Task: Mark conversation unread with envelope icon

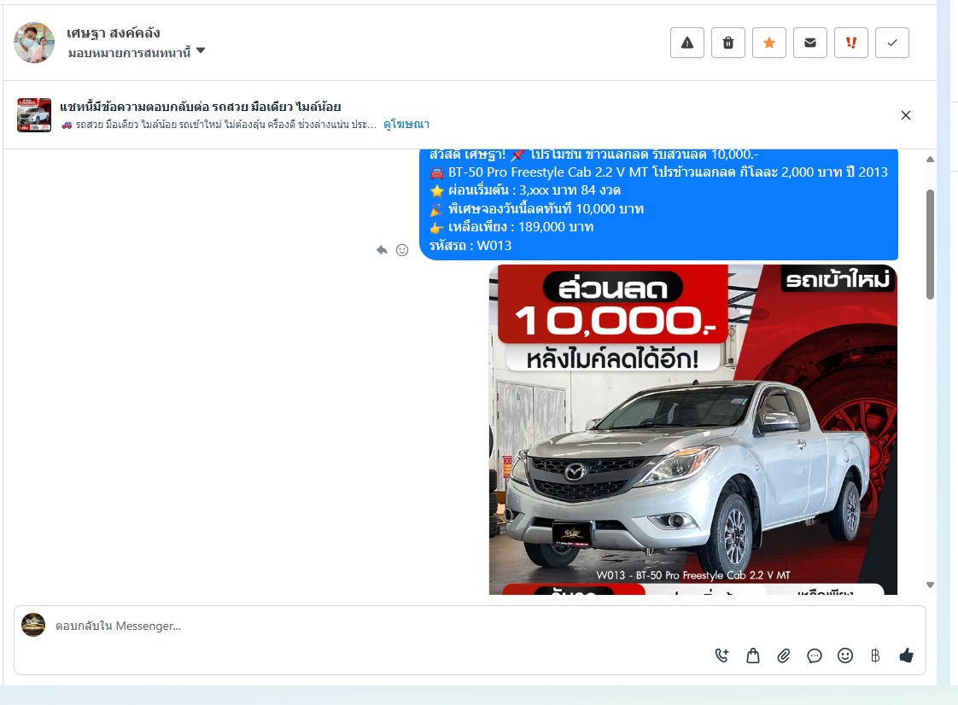Action: pyautogui.click(x=810, y=43)
